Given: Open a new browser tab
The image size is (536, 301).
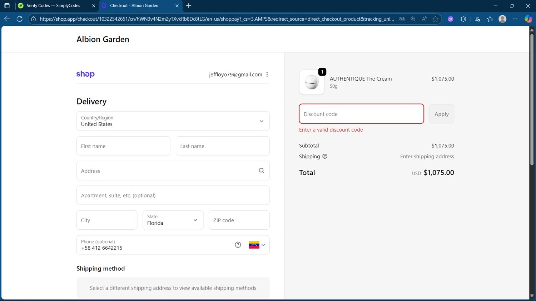Looking at the screenshot, I should [189, 6].
